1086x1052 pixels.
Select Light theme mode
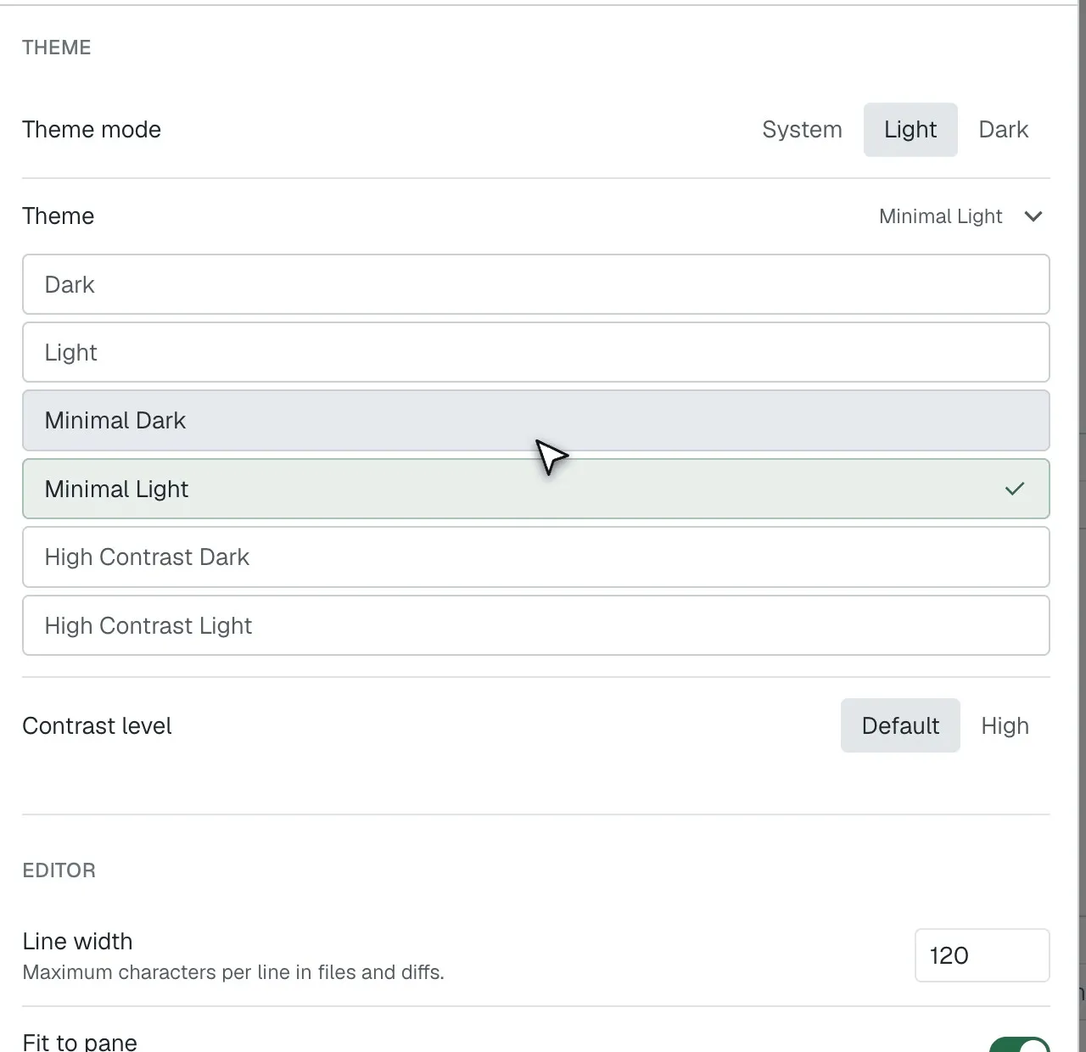[x=910, y=130]
